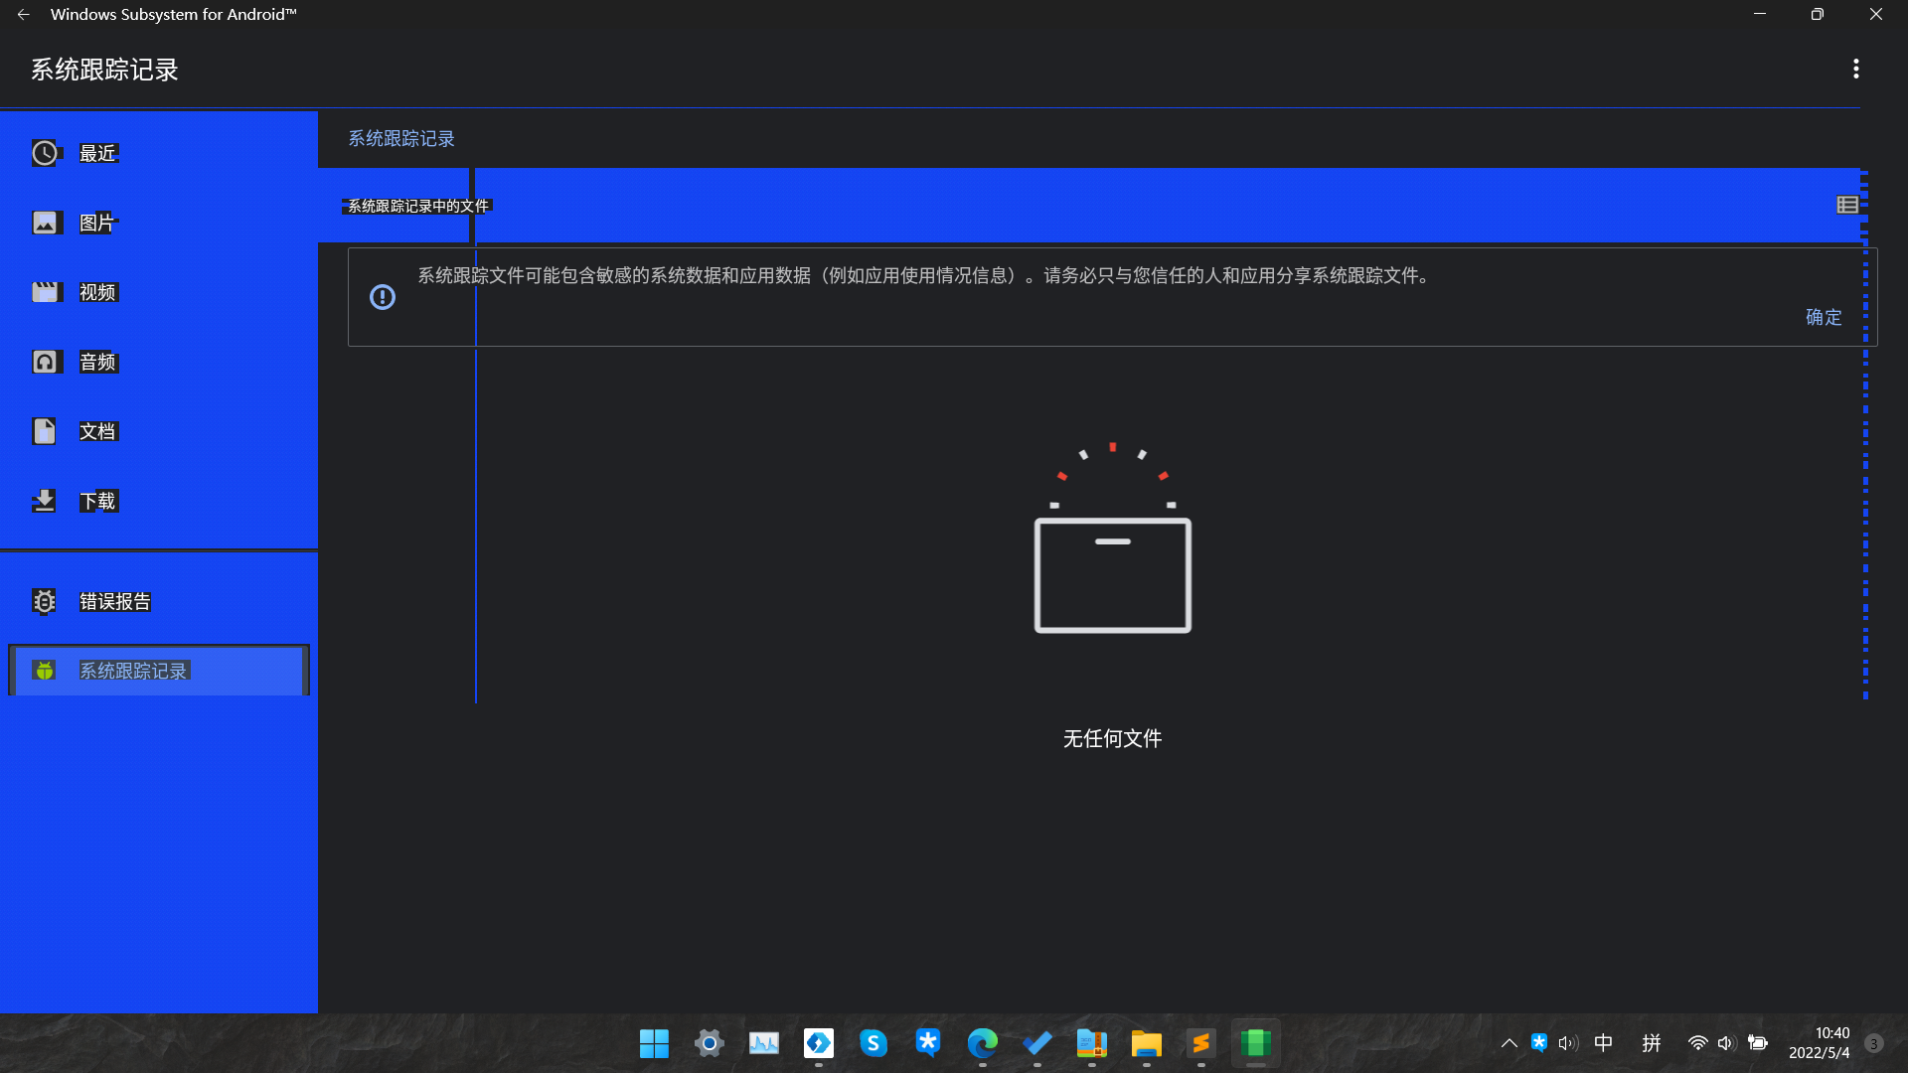This screenshot has width=1908, height=1073.
Task: Open the 文档 documents icon
Action: 46,430
